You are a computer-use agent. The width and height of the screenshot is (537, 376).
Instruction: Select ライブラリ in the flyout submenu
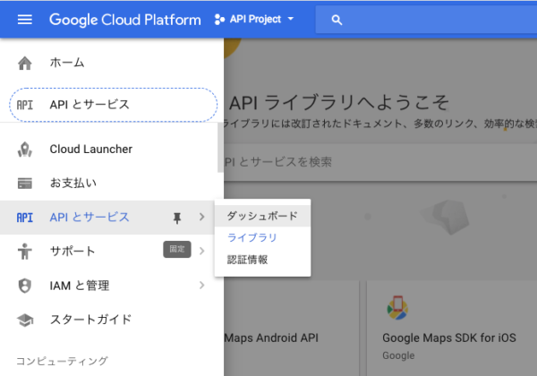click(262, 237)
